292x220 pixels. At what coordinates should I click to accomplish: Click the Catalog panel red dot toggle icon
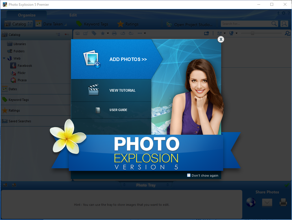67,34
